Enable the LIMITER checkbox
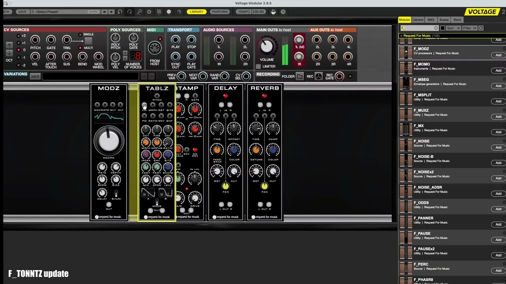 259,66
